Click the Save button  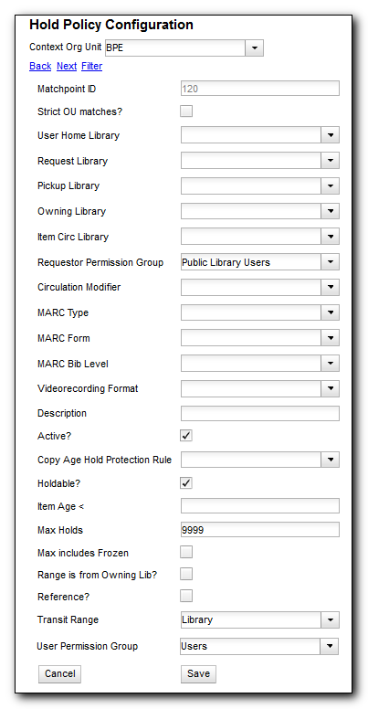(x=198, y=673)
